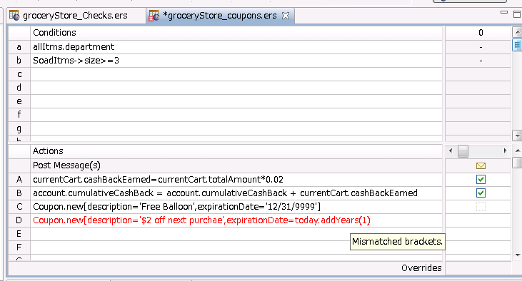This screenshot has width=522, height=281.
Task: Select the Free Balloon coupon action
Action: coord(236,207)
